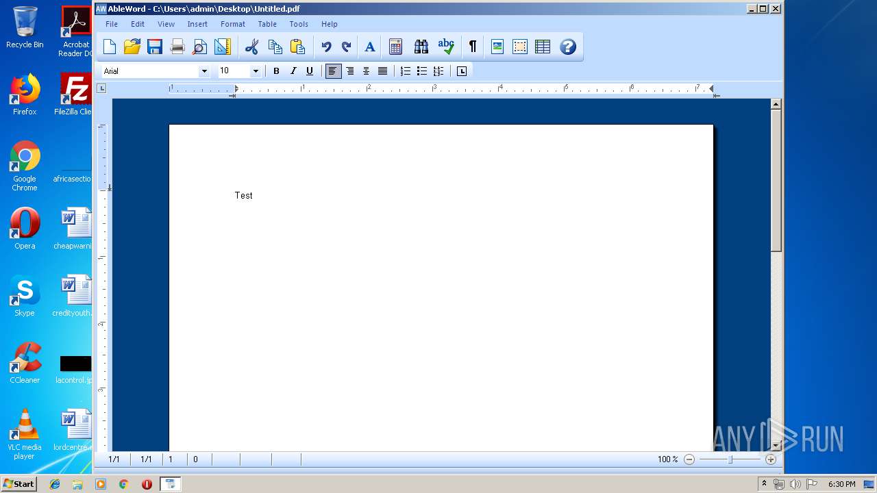Save the document with the floppy disk icon
The image size is (877, 493).
point(155,47)
